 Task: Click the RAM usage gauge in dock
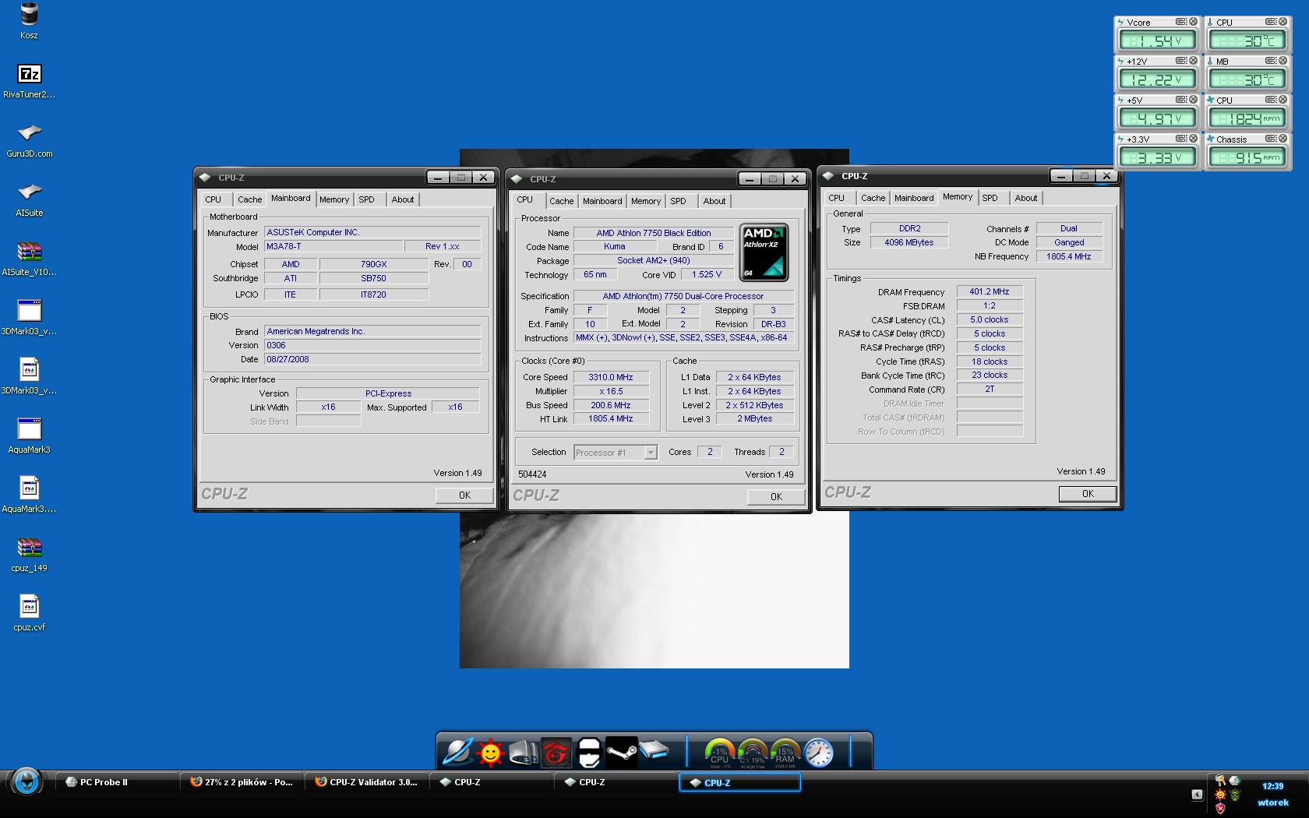pyautogui.click(x=785, y=753)
